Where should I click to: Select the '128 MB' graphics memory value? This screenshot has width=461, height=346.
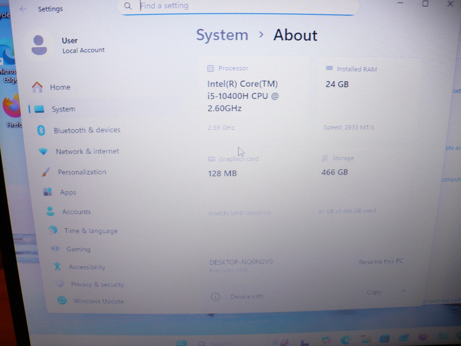pyautogui.click(x=222, y=173)
